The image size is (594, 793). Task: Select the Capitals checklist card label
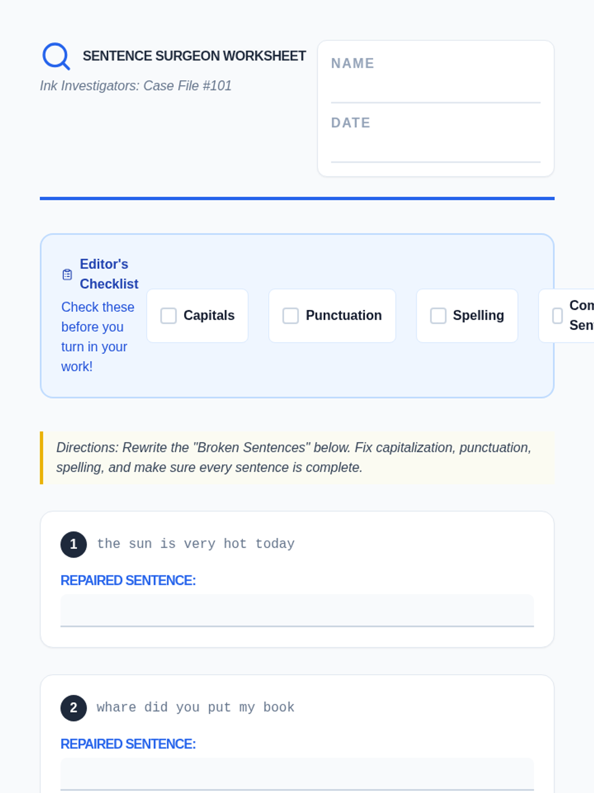pos(209,316)
